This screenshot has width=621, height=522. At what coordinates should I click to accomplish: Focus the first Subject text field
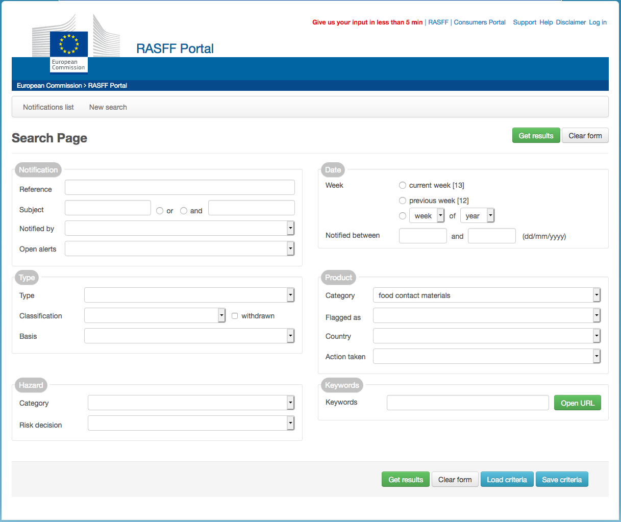tap(108, 208)
